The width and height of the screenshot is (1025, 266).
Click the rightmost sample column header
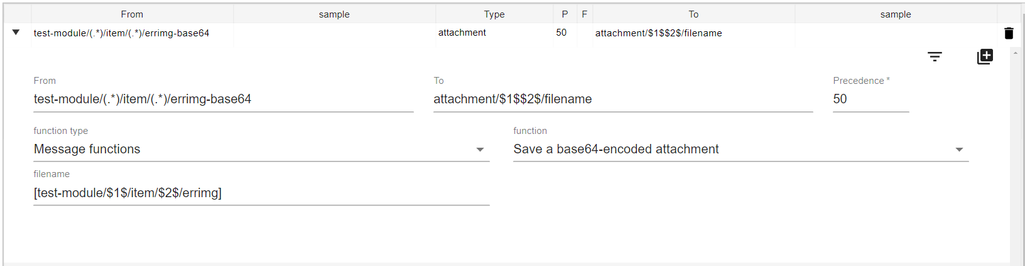tap(895, 14)
